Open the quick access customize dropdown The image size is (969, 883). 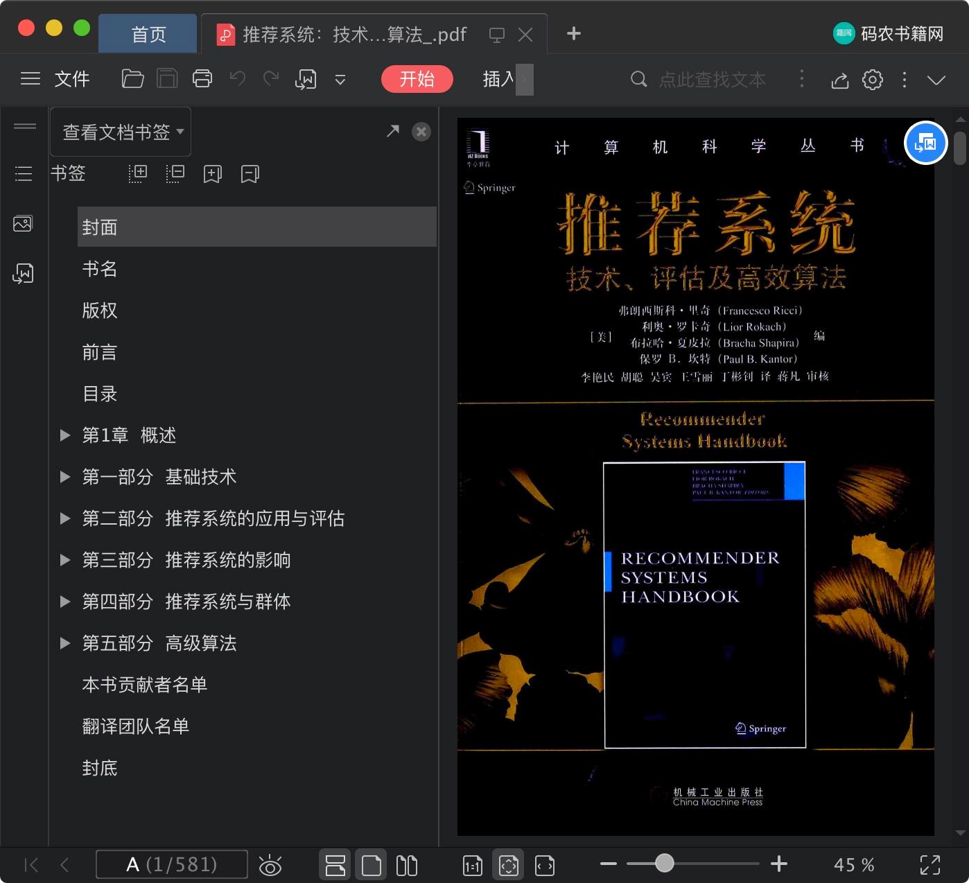pyautogui.click(x=340, y=80)
